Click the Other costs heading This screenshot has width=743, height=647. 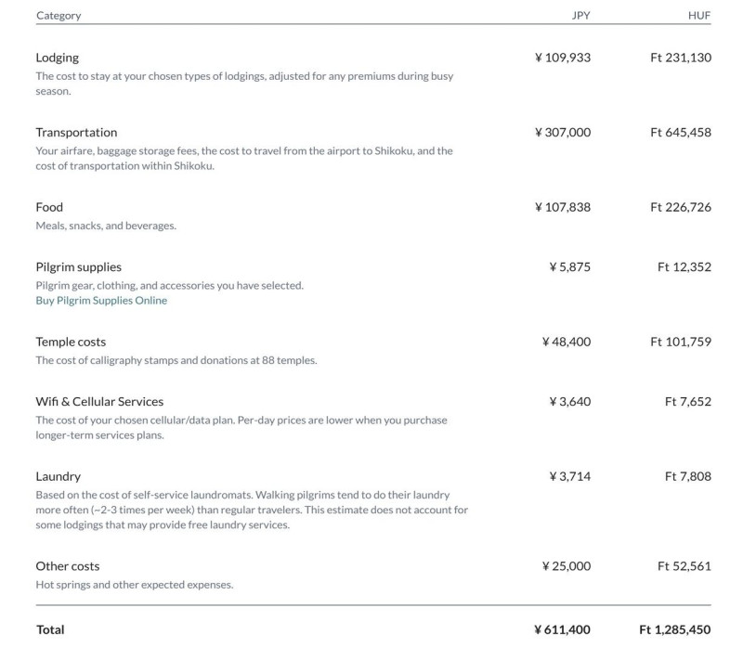(x=68, y=566)
